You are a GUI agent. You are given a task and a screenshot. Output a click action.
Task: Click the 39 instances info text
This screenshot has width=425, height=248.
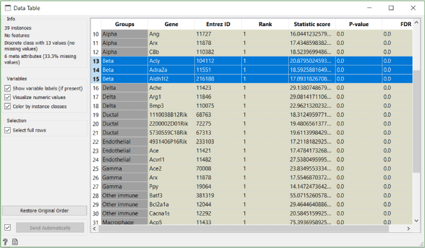click(17, 28)
